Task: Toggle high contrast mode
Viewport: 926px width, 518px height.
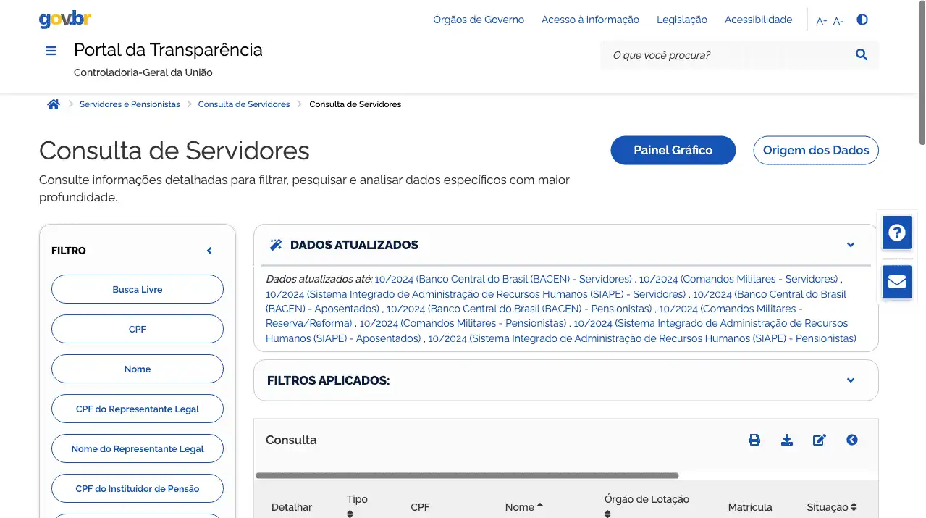Action: (x=862, y=20)
